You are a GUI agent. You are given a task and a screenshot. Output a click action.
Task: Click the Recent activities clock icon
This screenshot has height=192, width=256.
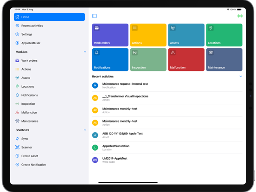click(x=17, y=26)
